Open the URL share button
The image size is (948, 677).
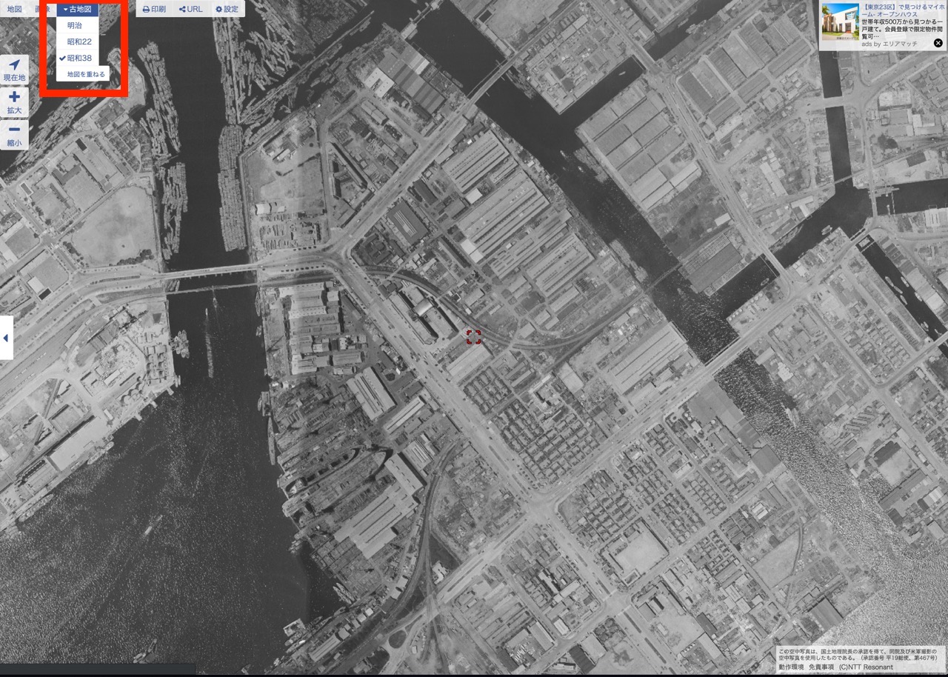pyautogui.click(x=190, y=9)
